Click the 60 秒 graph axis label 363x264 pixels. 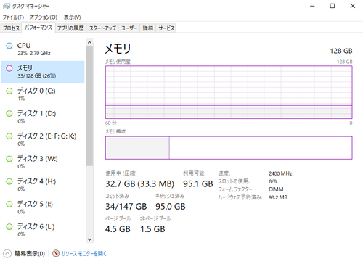(x=111, y=123)
